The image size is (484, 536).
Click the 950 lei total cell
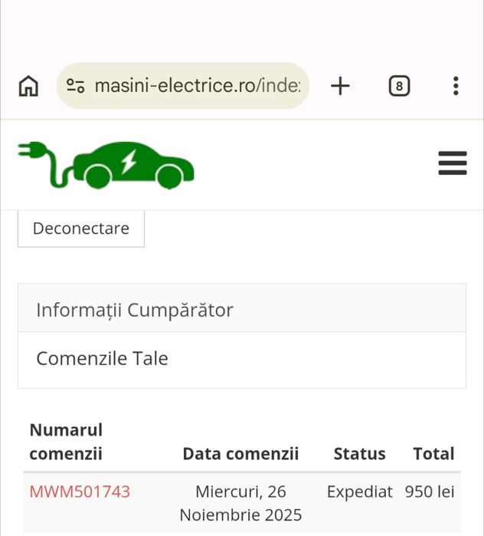[430, 492]
